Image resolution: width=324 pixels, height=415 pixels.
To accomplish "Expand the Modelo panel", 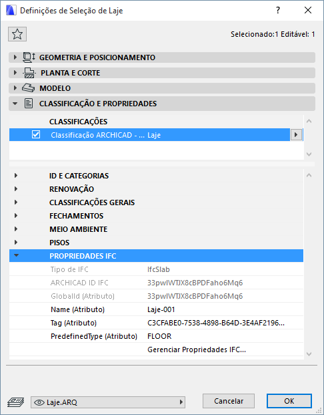I will 15,88.
